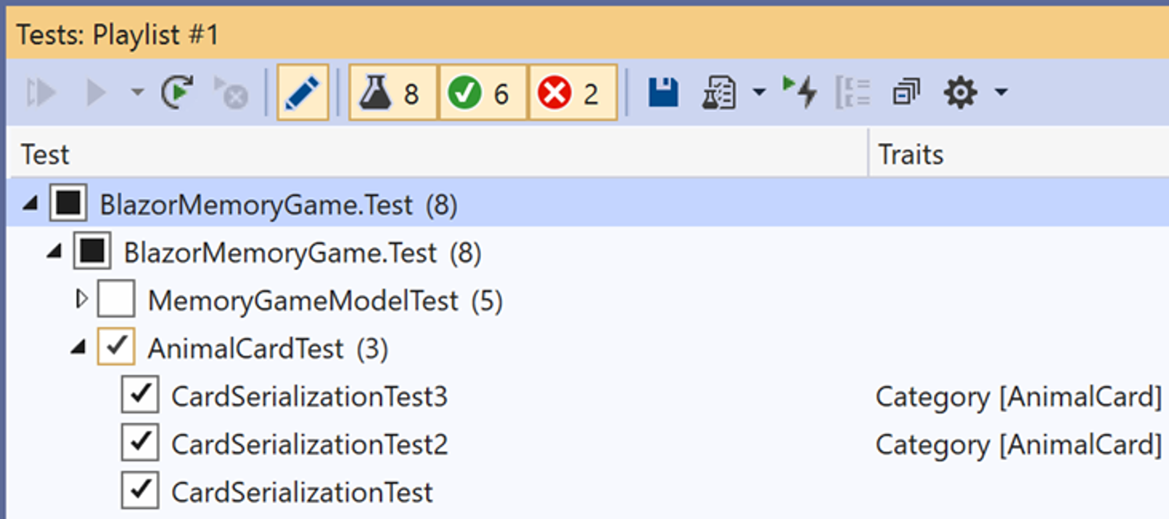Image resolution: width=1169 pixels, height=519 pixels.
Task: Click the Test column header
Action: click(x=438, y=154)
